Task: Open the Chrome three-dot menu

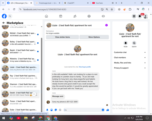Action: click(x=149, y=9)
